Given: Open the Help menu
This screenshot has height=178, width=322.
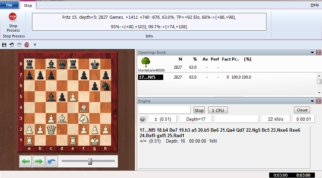Looking at the screenshot, I should tap(315, 5).
